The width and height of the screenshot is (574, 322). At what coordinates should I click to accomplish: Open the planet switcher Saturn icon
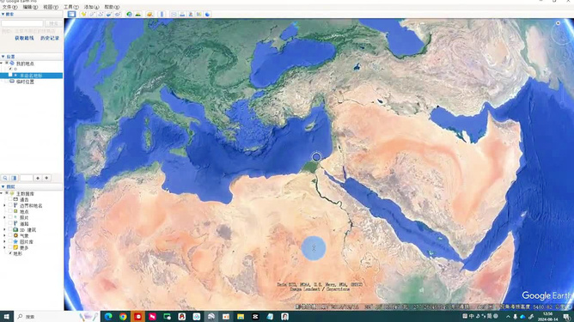point(150,15)
